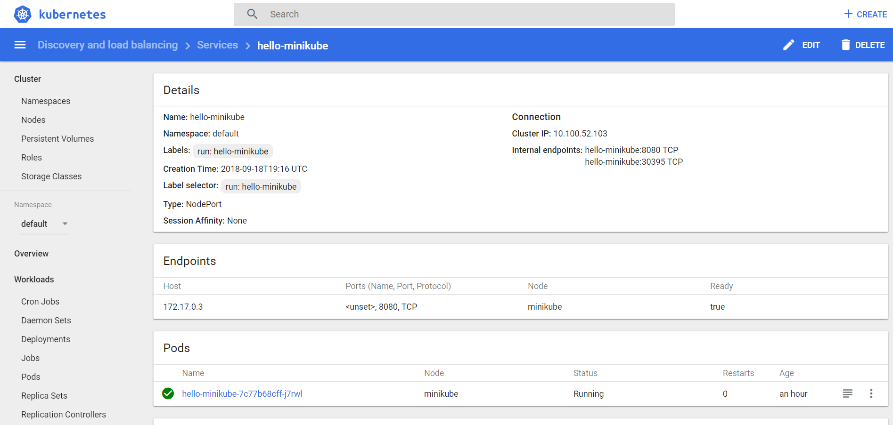The height and width of the screenshot is (425, 893).
Task: Open Pods in the sidebar
Action: pos(31,377)
